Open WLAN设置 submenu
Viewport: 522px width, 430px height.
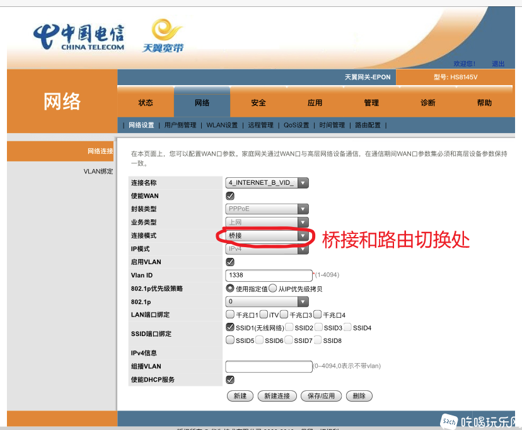pos(222,125)
